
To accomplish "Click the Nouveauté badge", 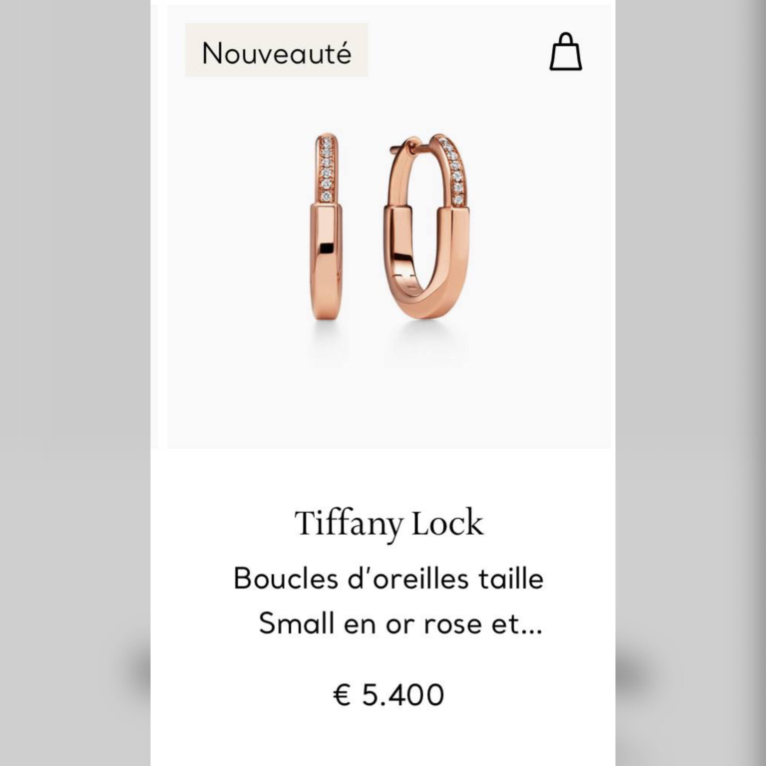I will [x=276, y=50].
